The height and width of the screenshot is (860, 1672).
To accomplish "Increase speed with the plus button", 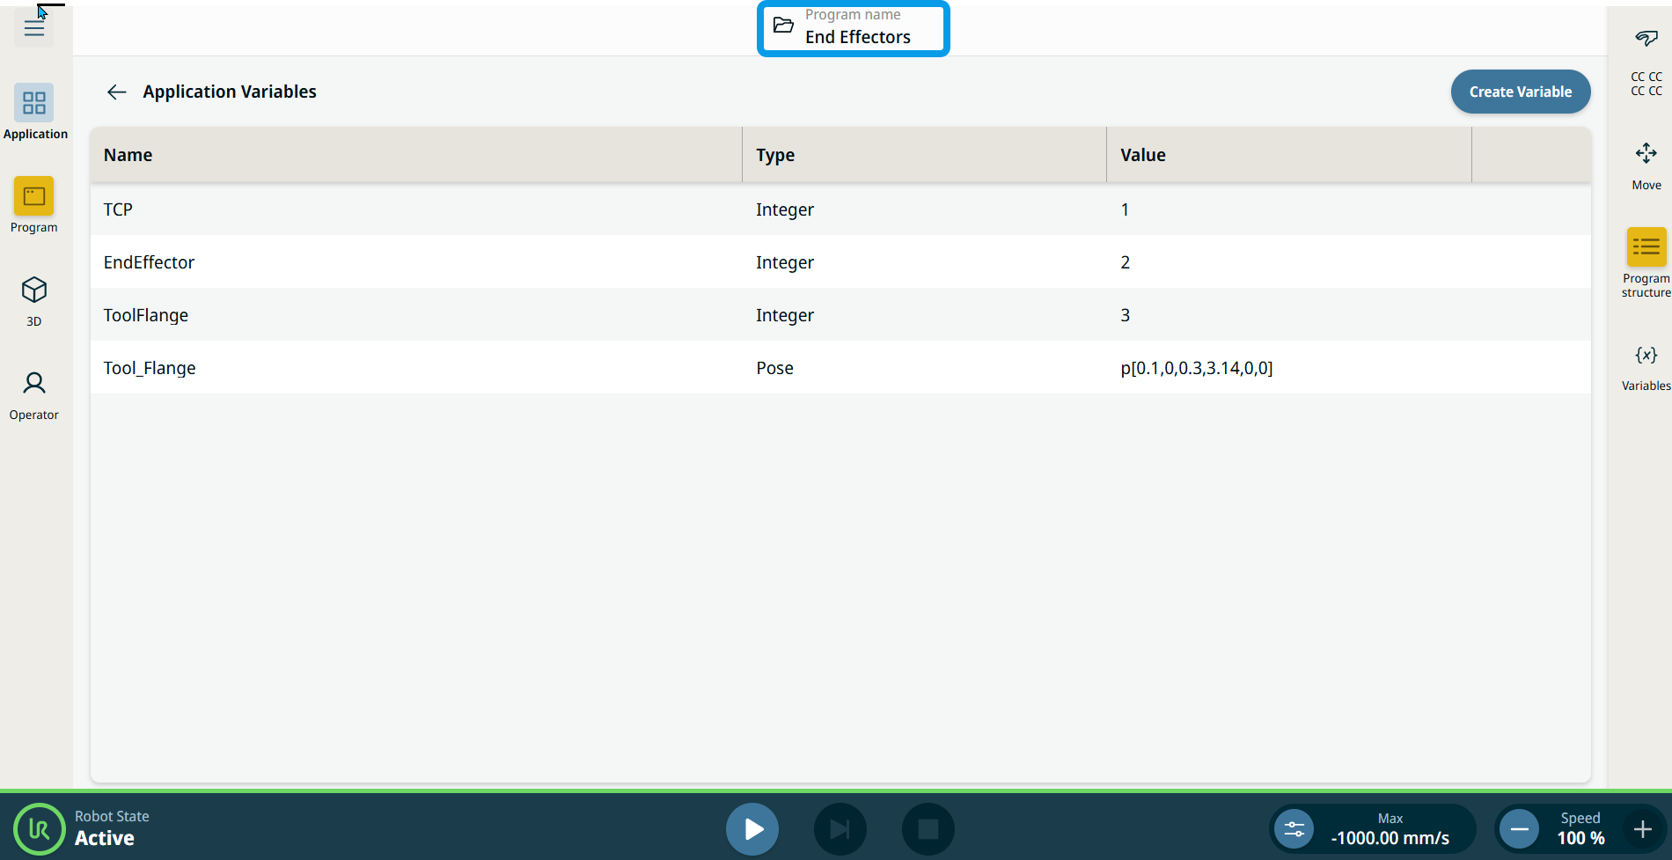I will pos(1642,829).
